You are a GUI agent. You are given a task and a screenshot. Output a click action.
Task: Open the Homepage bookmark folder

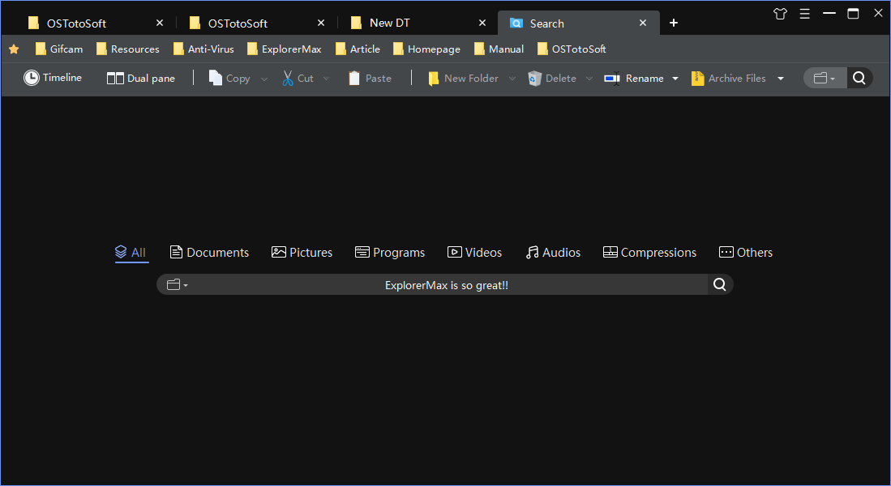pyautogui.click(x=426, y=49)
